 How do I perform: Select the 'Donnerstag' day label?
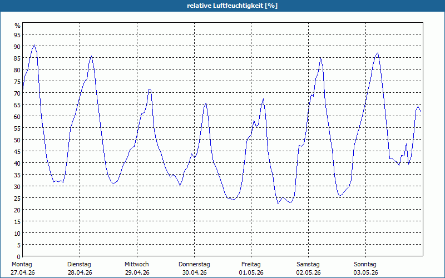click(194, 264)
